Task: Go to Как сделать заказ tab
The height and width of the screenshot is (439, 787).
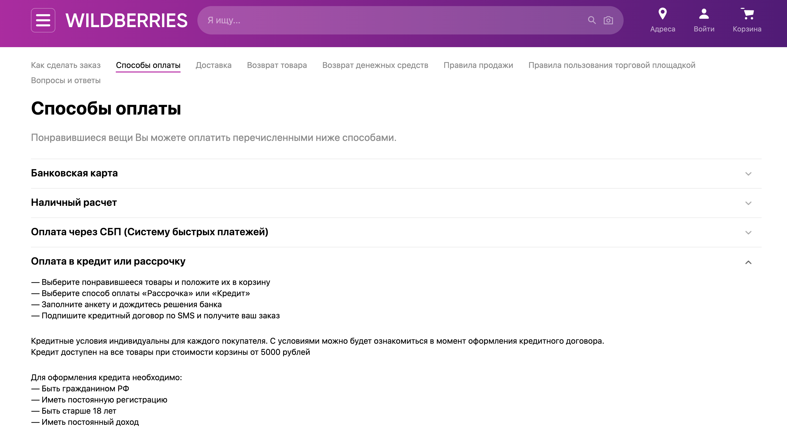Action: point(66,65)
